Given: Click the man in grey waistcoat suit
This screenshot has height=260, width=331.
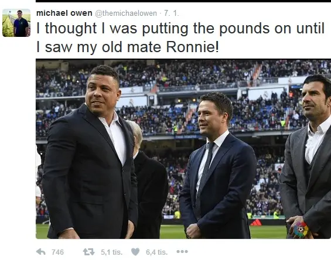Looking at the screenshot, I should point(307,156).
